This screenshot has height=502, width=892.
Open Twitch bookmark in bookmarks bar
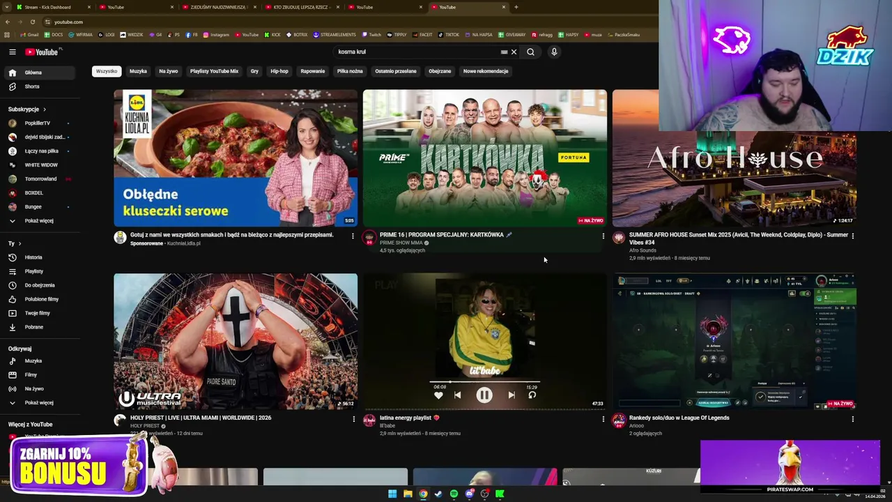click(x=371, y=34)
